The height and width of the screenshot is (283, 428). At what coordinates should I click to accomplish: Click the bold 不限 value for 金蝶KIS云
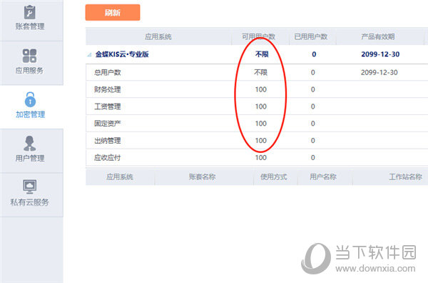coord(262,54)
